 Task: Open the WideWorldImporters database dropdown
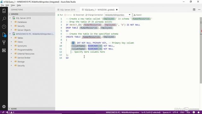pos(118,15)
